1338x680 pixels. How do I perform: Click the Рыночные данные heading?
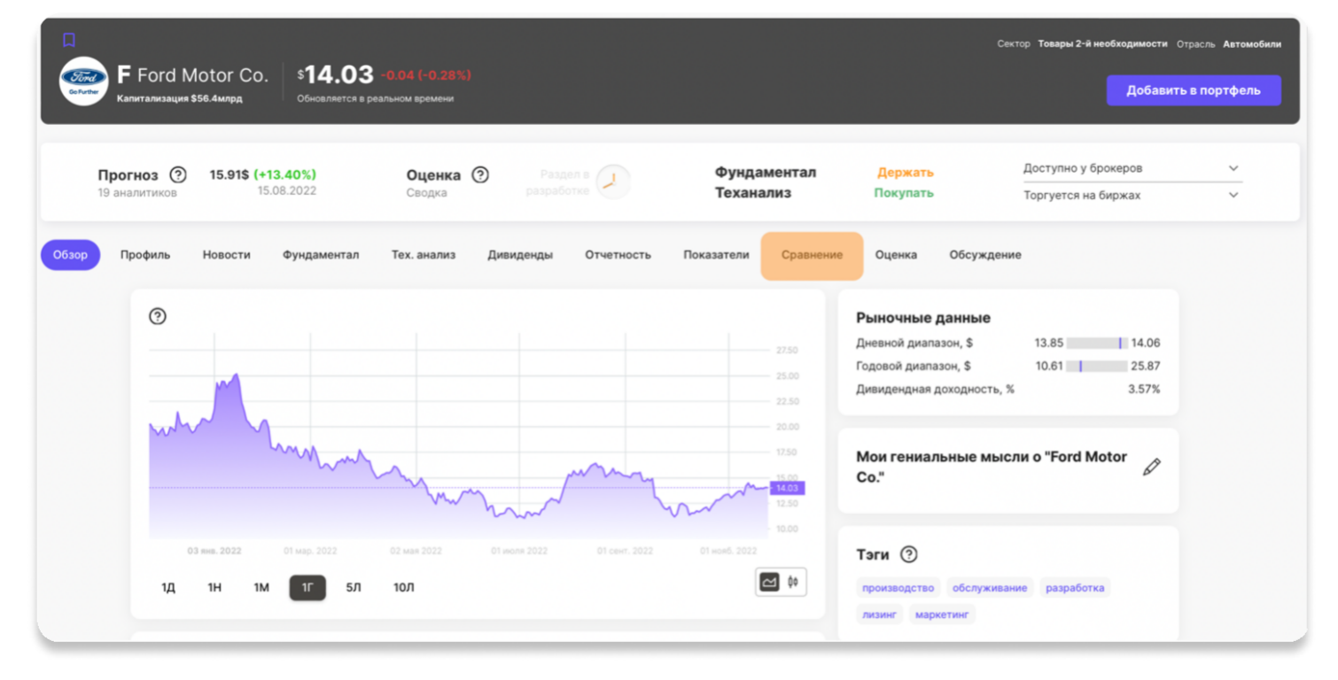[923, 318]
